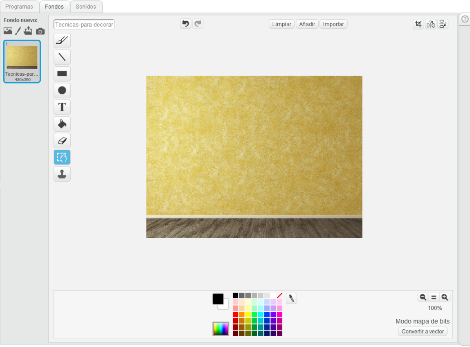
Task: Select the Brush tool
Action: click(62, 41)
